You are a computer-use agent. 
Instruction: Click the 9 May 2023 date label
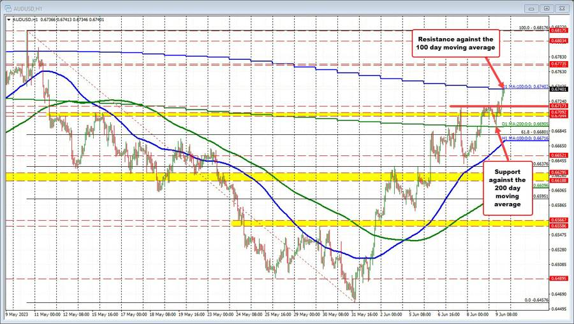tap(18, 314)
